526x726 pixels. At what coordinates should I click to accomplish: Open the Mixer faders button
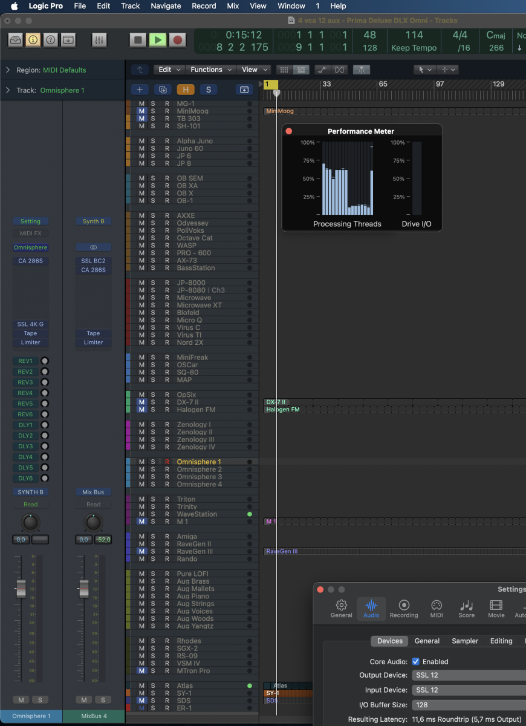point(99,40)
